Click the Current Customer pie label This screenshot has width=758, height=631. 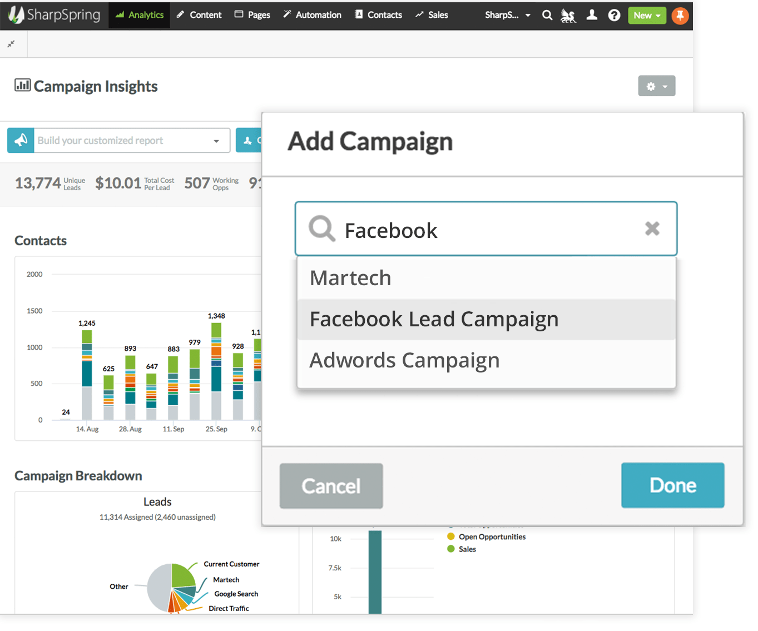[231, 564]
